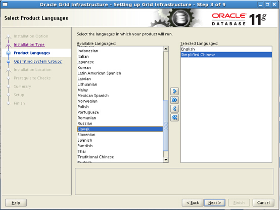The width and height of the screenshot is (280, 210).
Task: Open Help for this installer step
Action: tap(16, 203)
